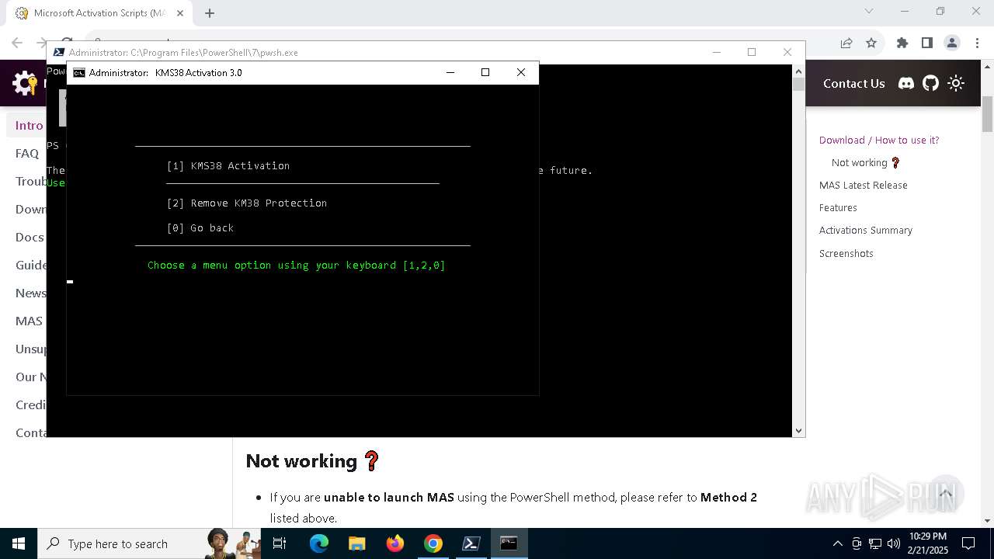
Task: Click [2] Remove KM38 Protection text
Action: (247, 203)
